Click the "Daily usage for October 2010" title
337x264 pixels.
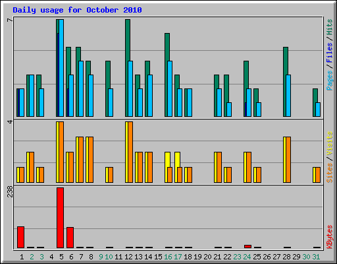[77, 10]
